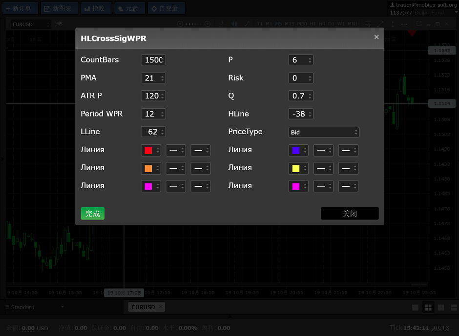459x336 pixels.
Task: Select the M1 timeframe
Action: pos(269,24)
